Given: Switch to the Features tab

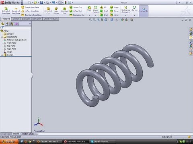Looking at the screenshot, I should 6,19.
